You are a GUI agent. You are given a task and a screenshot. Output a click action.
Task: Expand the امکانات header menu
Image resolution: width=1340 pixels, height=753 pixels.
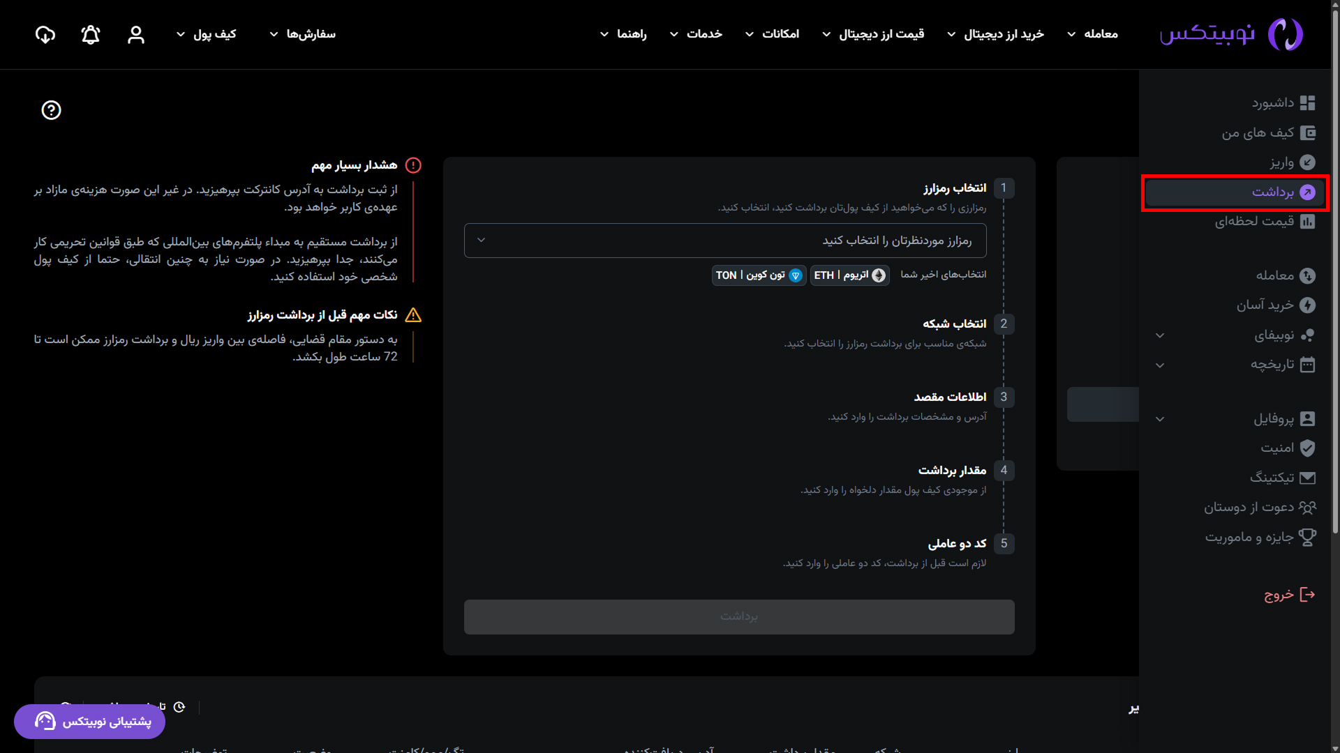coord(772,34)
